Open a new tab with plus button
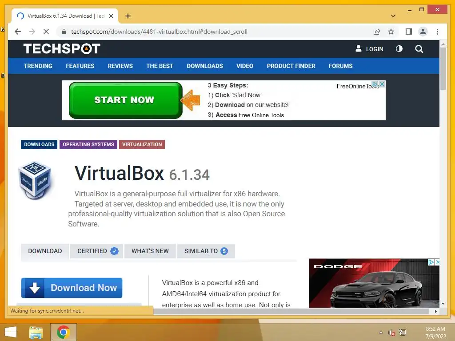Image resolution: width=455 pixels, height=341 pixels. click(128, 16)
